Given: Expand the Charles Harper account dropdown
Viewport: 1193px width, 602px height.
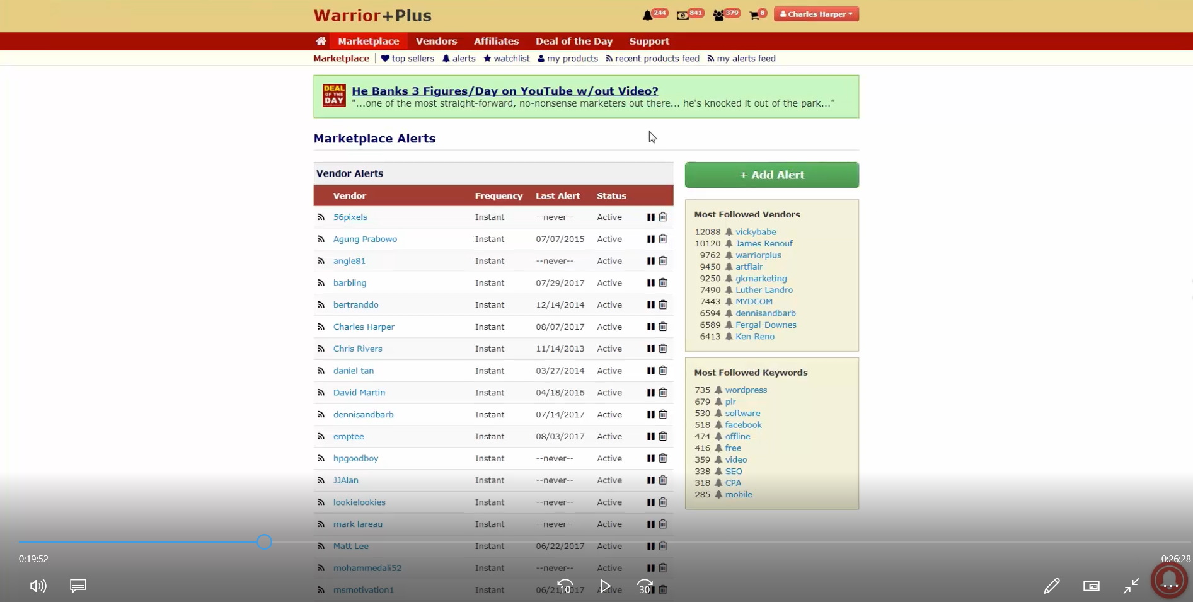Looking at the screenshot, I should (816, 14).
